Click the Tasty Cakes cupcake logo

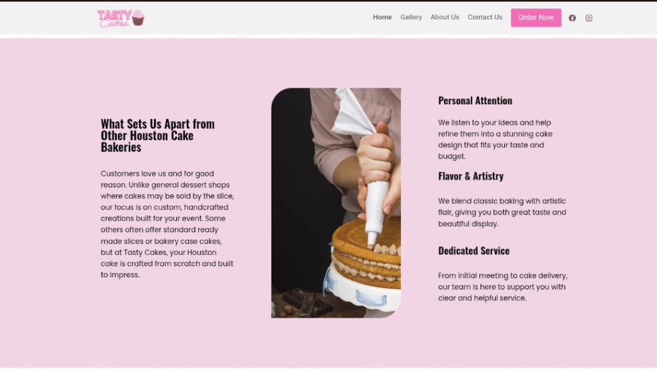tap(121, 18)
